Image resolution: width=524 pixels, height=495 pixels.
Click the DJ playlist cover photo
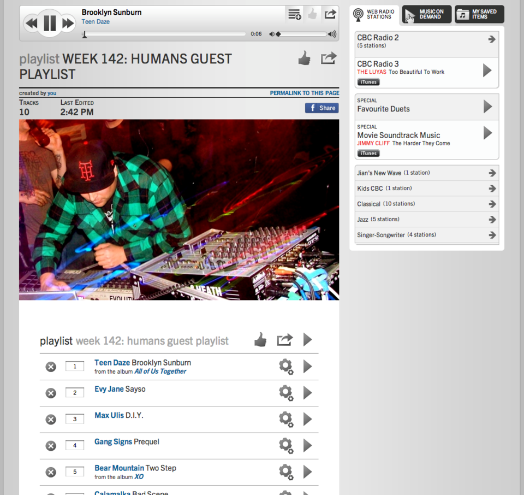pyautogui.click(x=179, y=210)
